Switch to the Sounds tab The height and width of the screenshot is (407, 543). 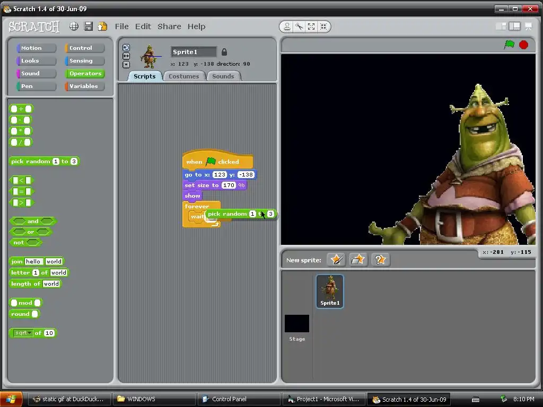[223, 76]
